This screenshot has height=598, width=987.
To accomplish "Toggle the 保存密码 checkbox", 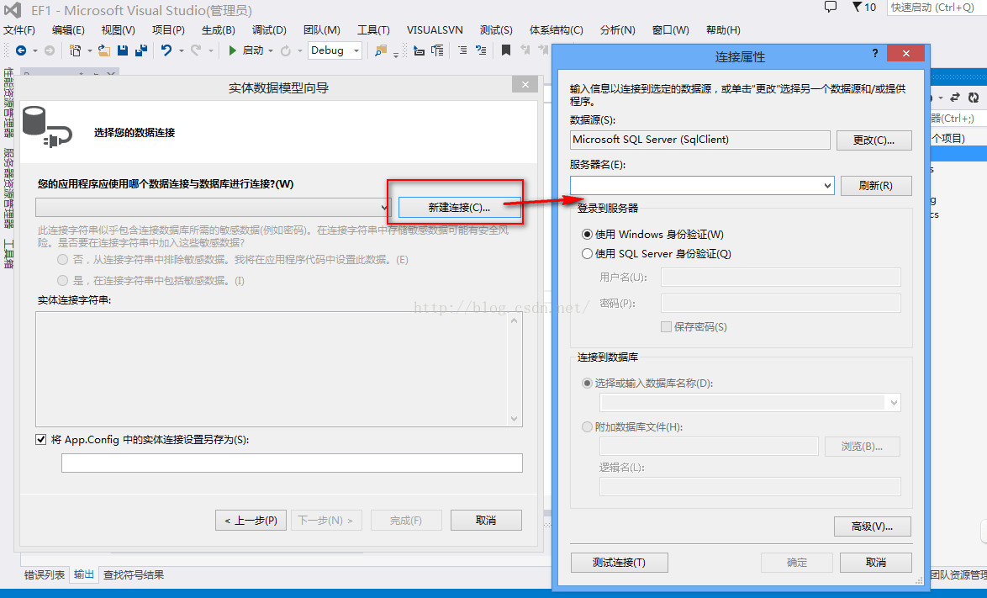I will pos(666,326).
